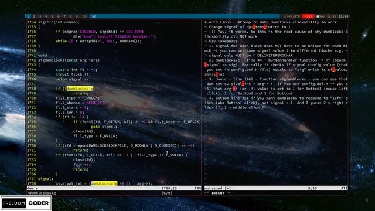
Task: Switch to dwm tag 2
Action: tap(34, 16)
